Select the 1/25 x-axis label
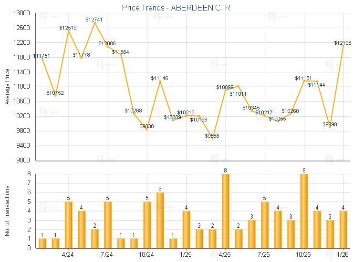The height and width of the screenshot is (262, 353). tap(186, 254)
